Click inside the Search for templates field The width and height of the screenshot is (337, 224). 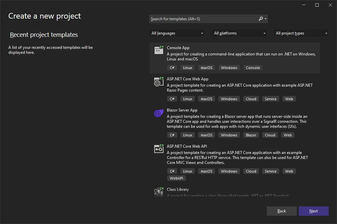pyautogui.click(x=199, y=19)
